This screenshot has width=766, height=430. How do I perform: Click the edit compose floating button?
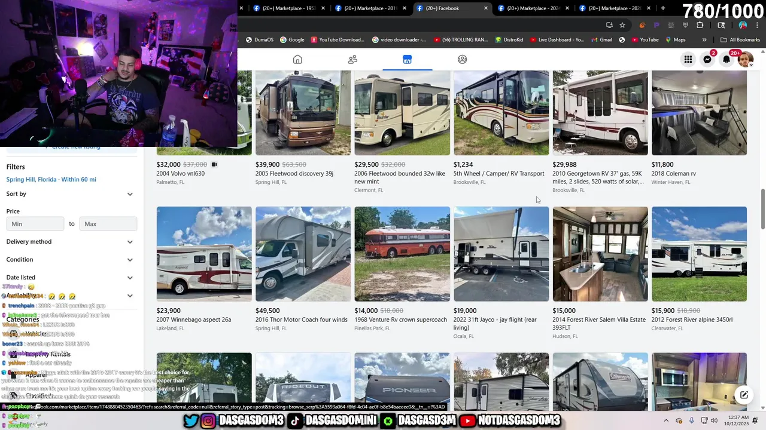[x=744, y=395]
